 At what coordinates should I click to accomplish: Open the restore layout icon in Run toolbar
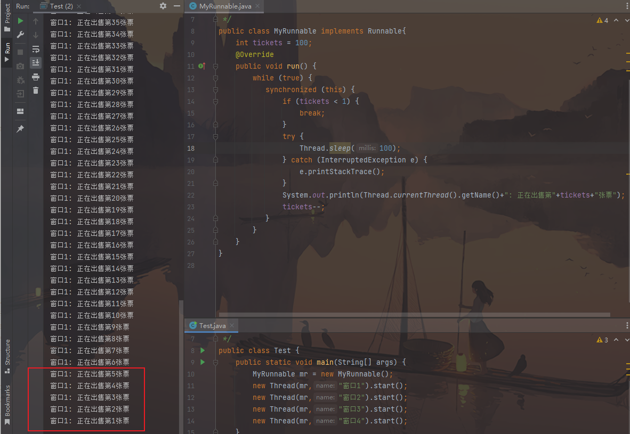20,111
